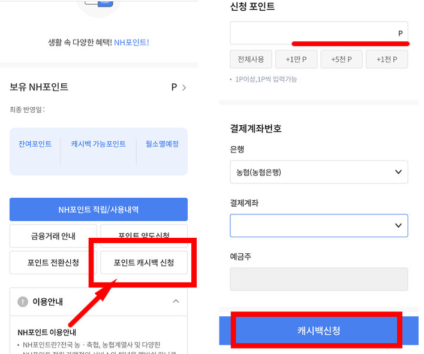The width and height of the screenshot is (424, 354).
Task: Select the 캐시백 가능포인트 tab
Action: tap(98, 144)
